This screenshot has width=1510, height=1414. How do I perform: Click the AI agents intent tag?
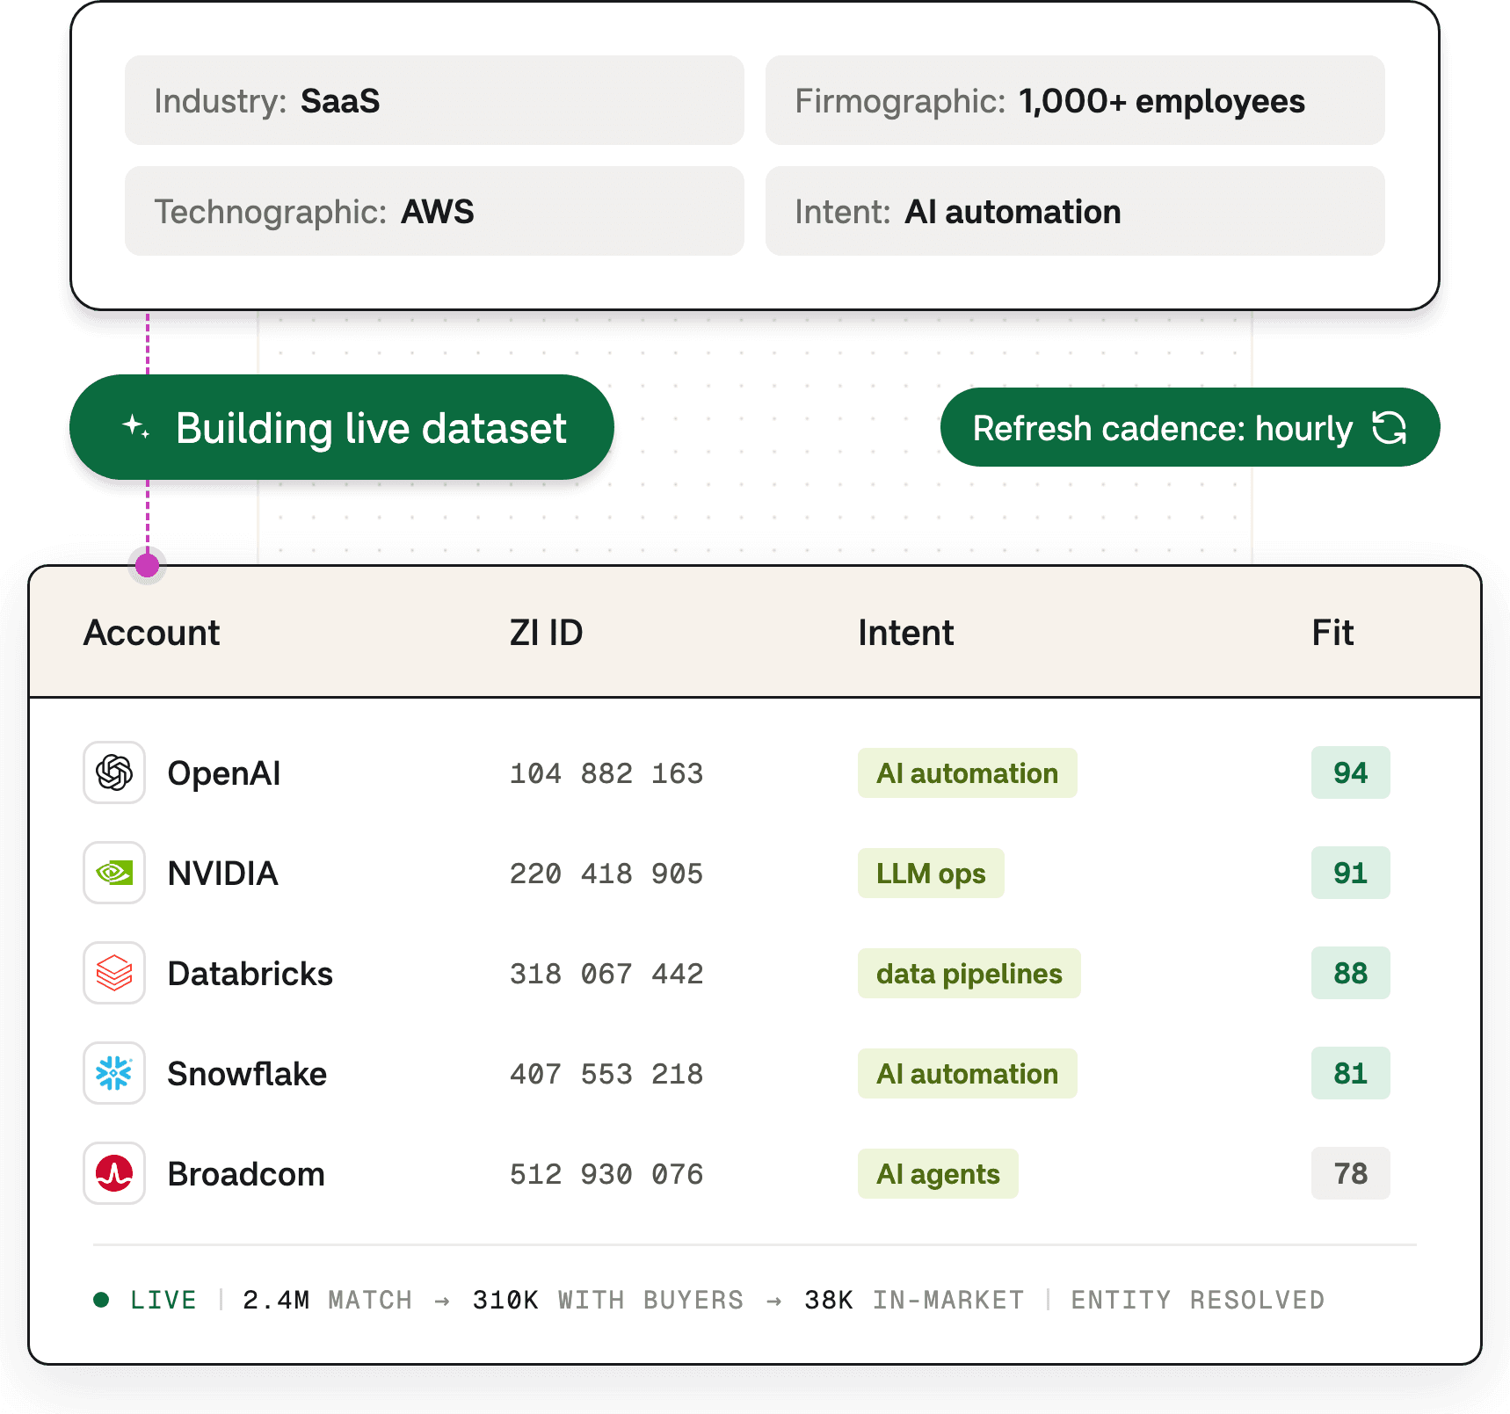938,1173
